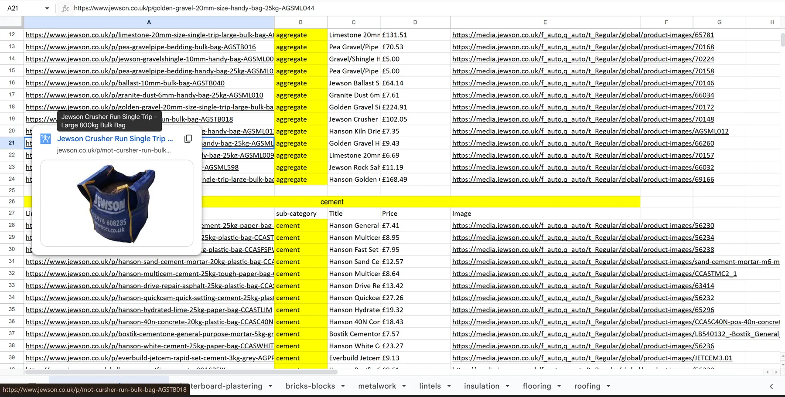This screenshot has width=785, height=397.
Task: Open the limestone-20mm bulk bag link in row 12
Action: [x=150, y=35]
